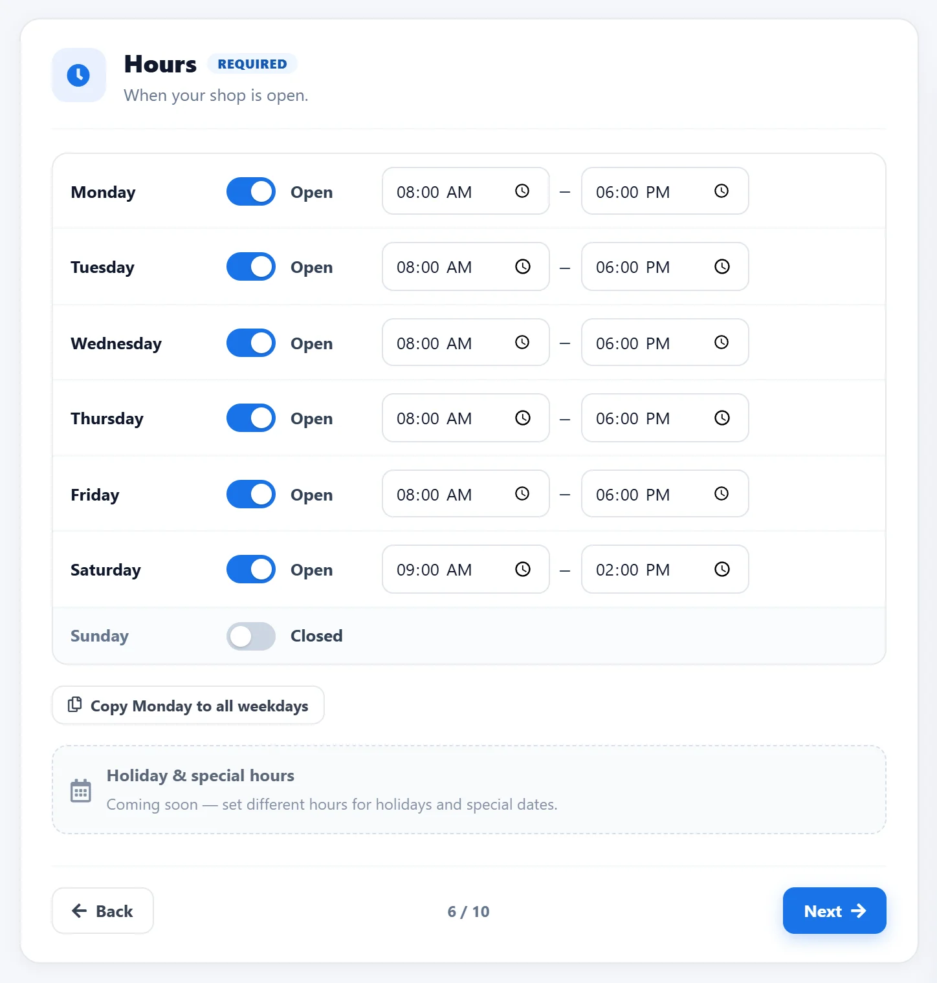This screenshot has height=983, width=937.
Task: Click the clock icon in Wednesday opening time
Action: pyautogui.click(x=522, y=342)
